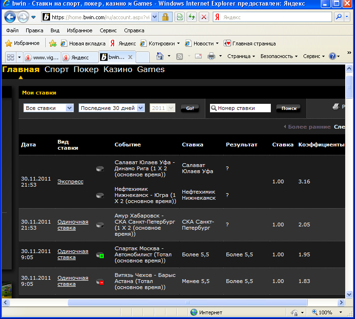Open Одиночная ставка link for СКА Санкт-Петербург
355x319 pixels.
pyautogui.click(x=72, y=225)
